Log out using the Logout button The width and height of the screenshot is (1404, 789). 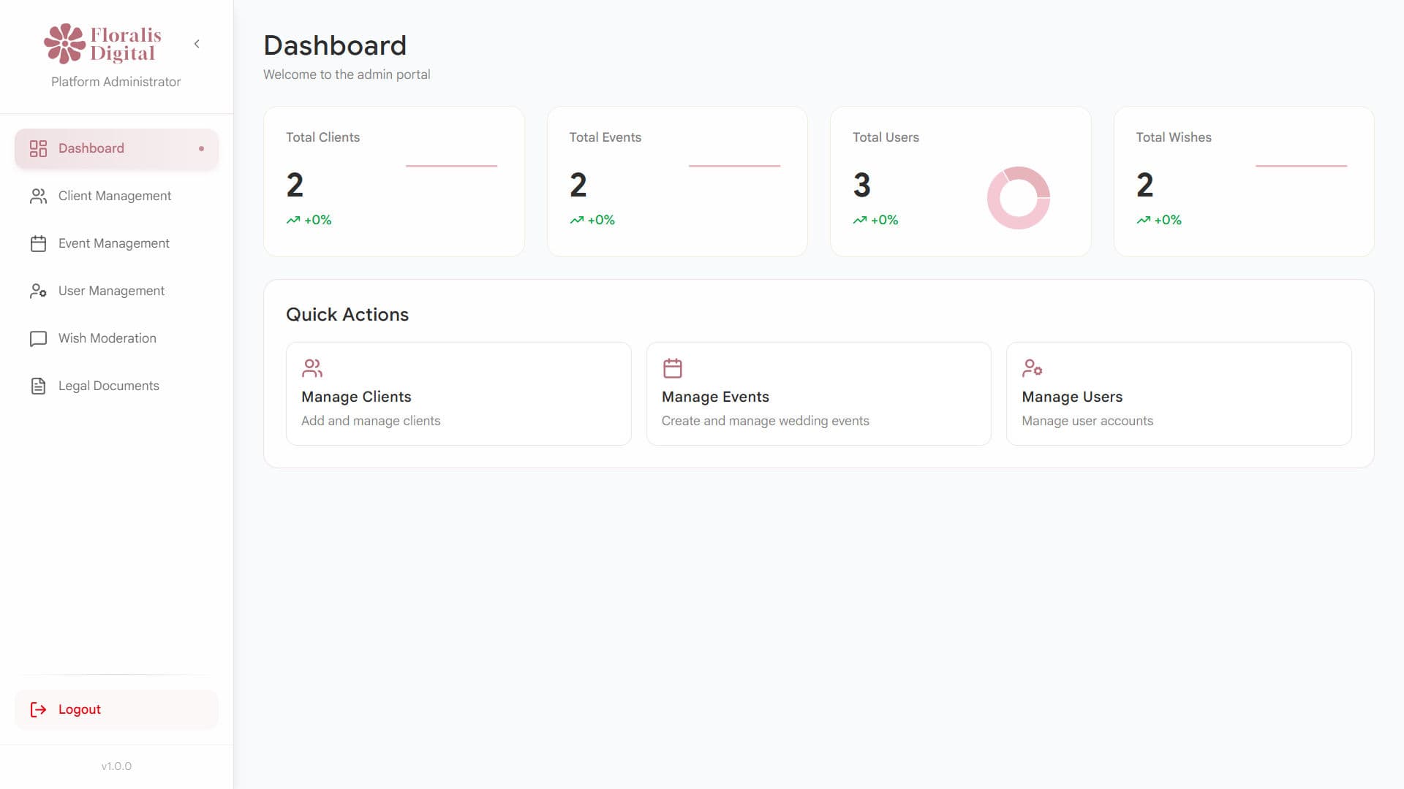[x=116, y=709]
